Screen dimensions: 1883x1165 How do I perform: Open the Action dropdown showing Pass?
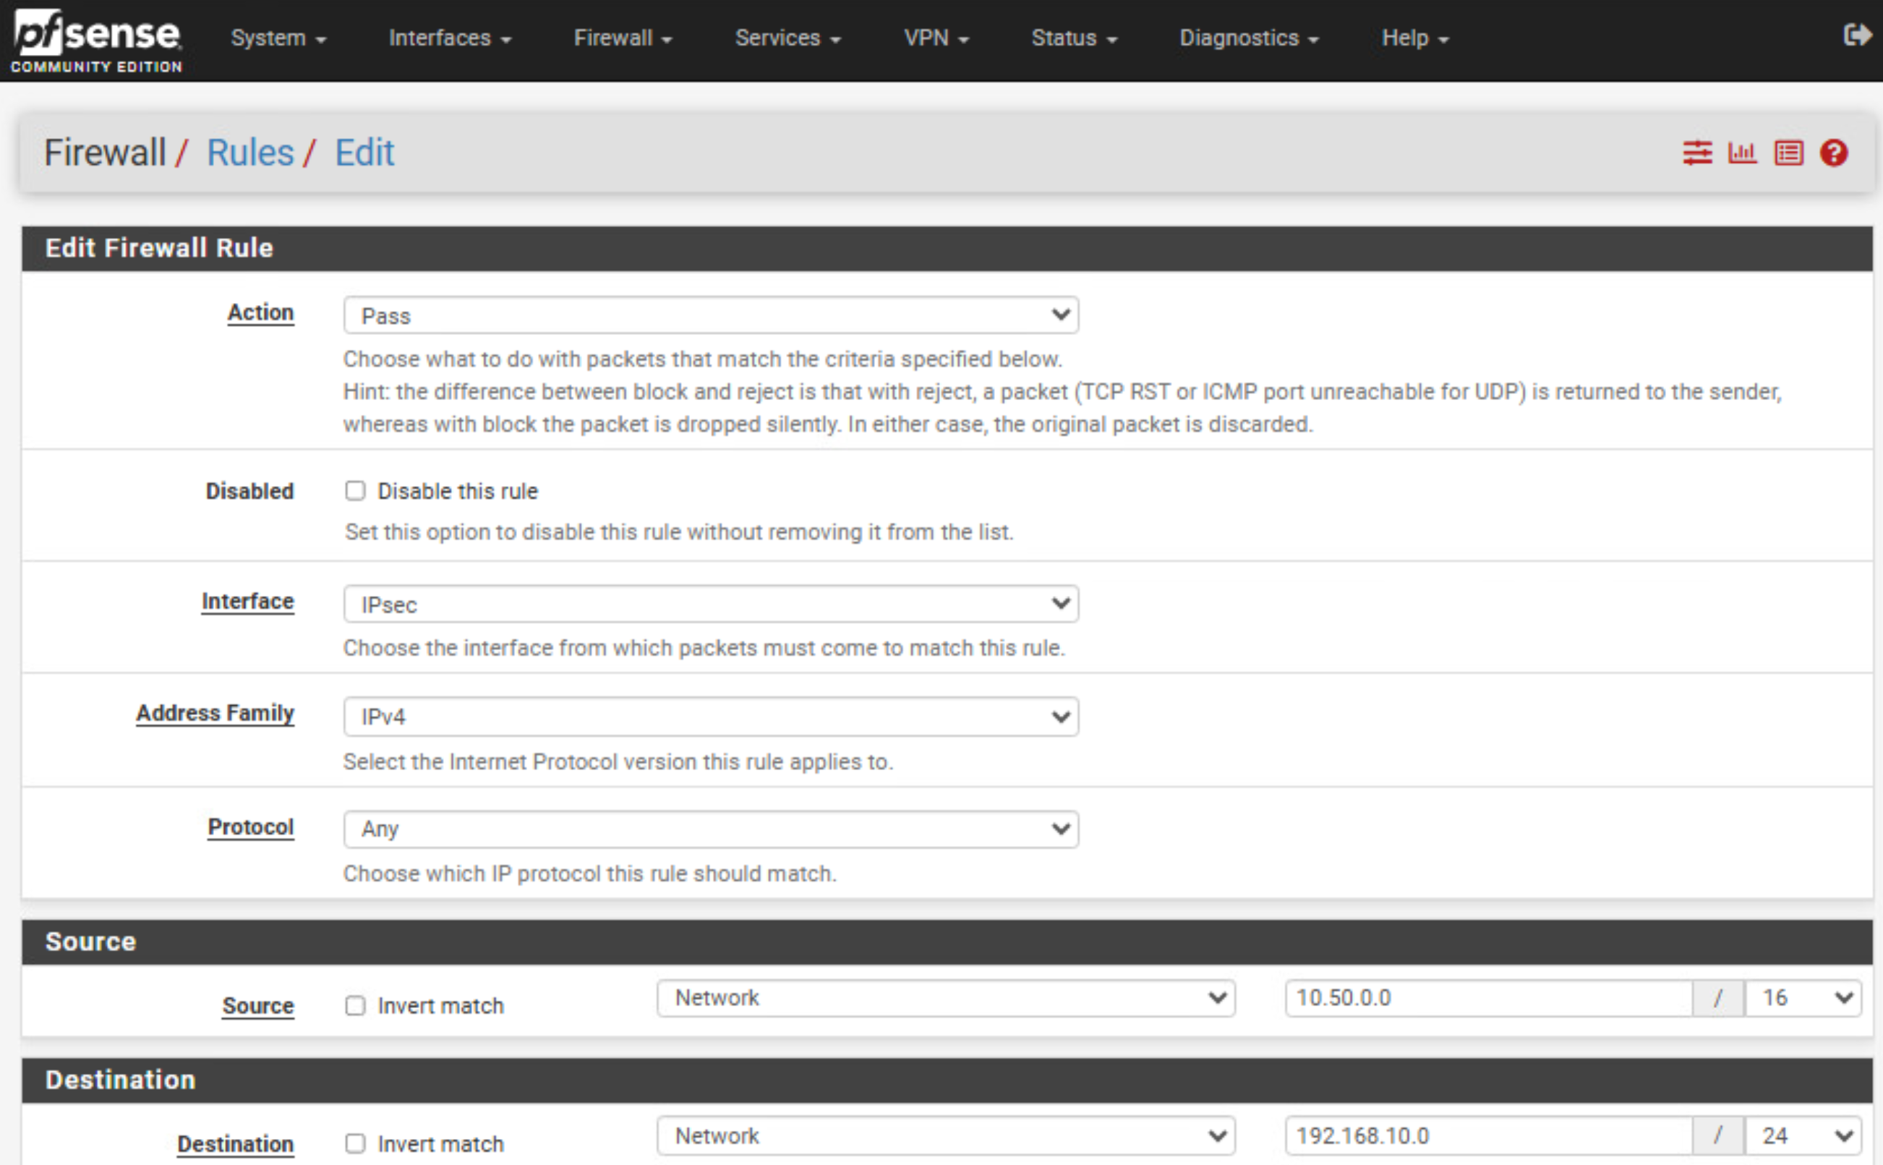pos(710,315)
